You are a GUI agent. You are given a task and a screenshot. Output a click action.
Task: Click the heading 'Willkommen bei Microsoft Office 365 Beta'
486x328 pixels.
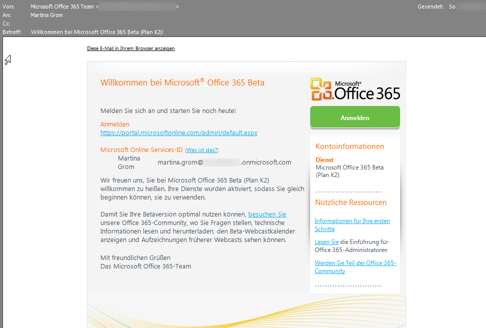click(182, 82)
